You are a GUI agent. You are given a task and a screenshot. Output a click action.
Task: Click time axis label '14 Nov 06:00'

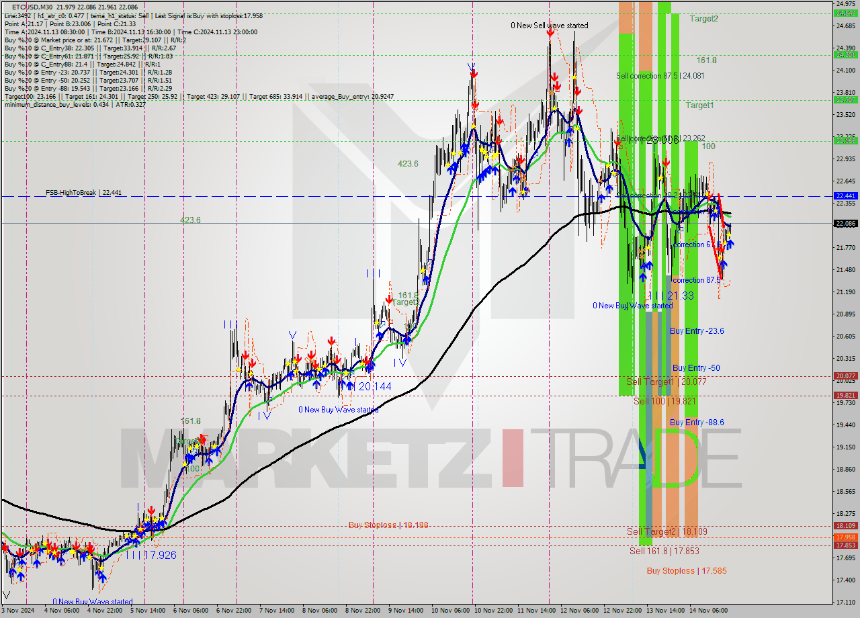coord(708,611)
